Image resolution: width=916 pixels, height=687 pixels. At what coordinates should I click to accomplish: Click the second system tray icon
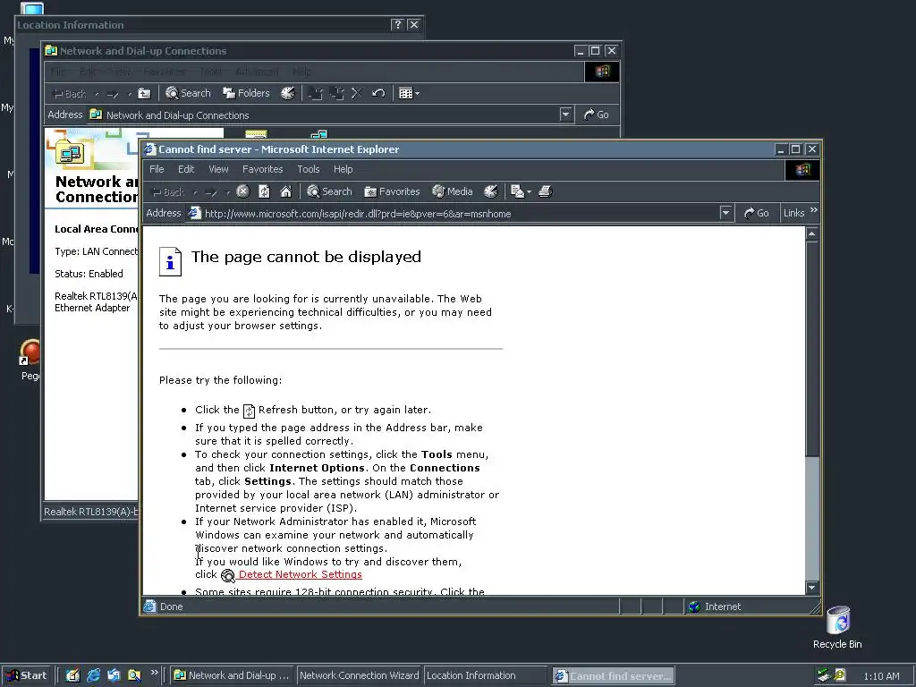pos(839,675)
